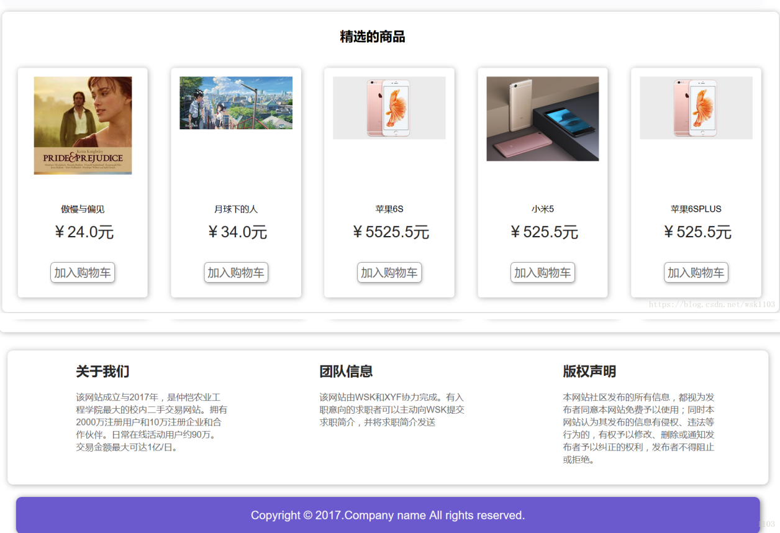Click the 小米5 price ￥525.5元
Viewport: 780px width, 533px height.
click(543, 232)
